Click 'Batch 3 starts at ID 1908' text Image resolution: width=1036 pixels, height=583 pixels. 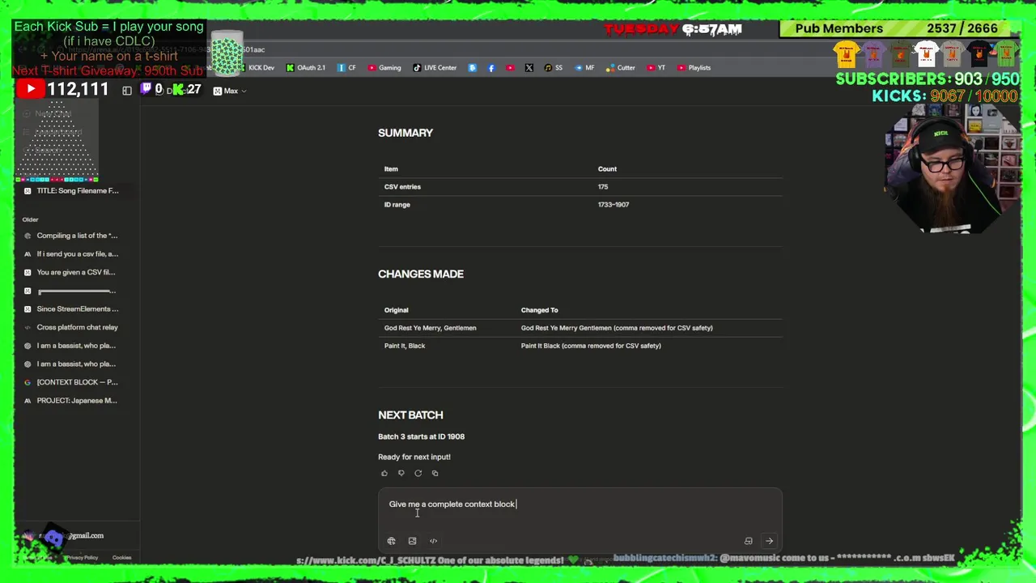click(421, 436)
